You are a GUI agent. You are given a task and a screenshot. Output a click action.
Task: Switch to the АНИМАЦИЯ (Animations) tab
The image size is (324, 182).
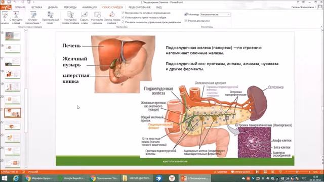point(89,7)
